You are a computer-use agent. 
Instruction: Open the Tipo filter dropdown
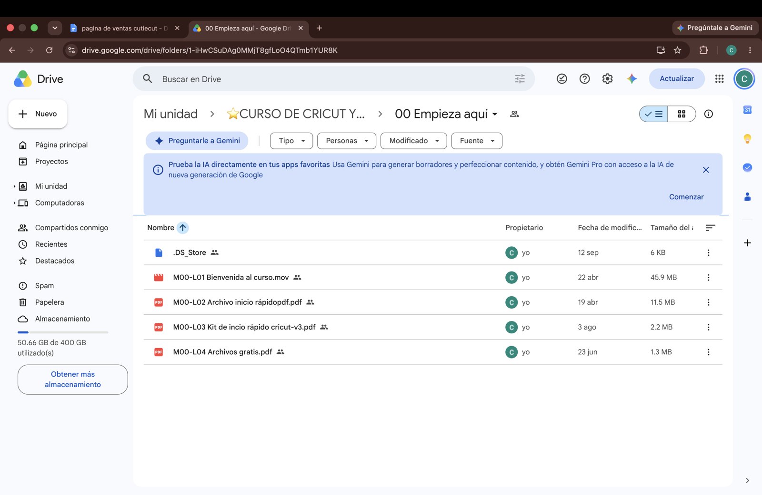(x=291, y=141)
